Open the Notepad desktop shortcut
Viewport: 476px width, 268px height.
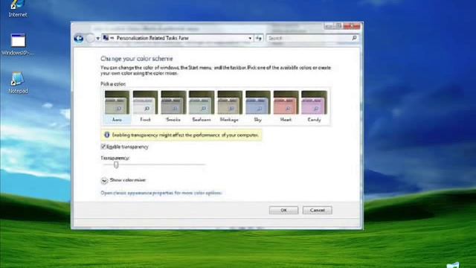[x=18, y=83]
